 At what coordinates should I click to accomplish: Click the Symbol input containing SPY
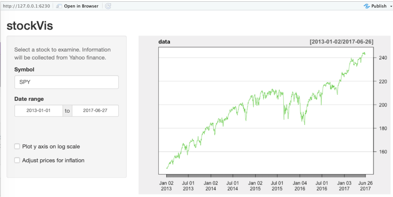point(67,82)
